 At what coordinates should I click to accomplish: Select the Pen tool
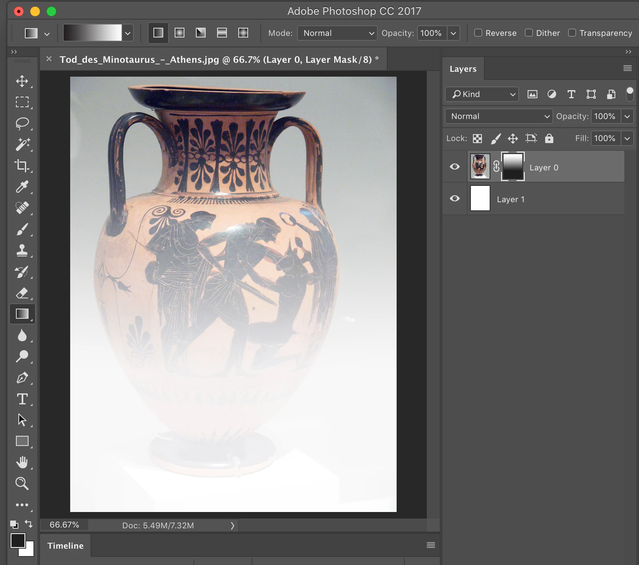22,377
